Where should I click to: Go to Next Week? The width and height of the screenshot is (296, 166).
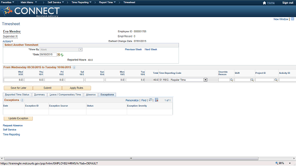(151, 49)
